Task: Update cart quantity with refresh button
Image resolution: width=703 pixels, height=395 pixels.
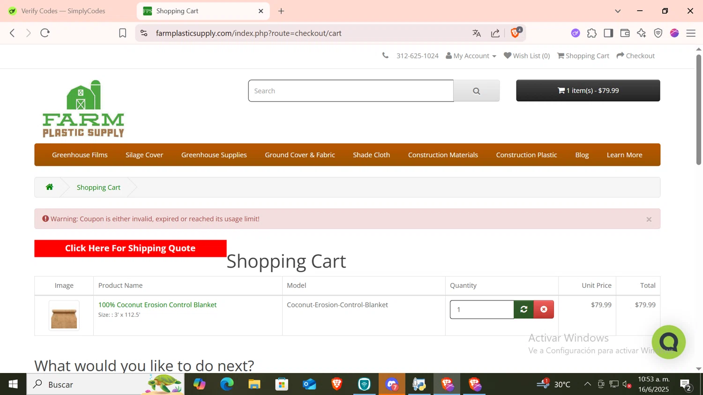Action: pos(524,309)
